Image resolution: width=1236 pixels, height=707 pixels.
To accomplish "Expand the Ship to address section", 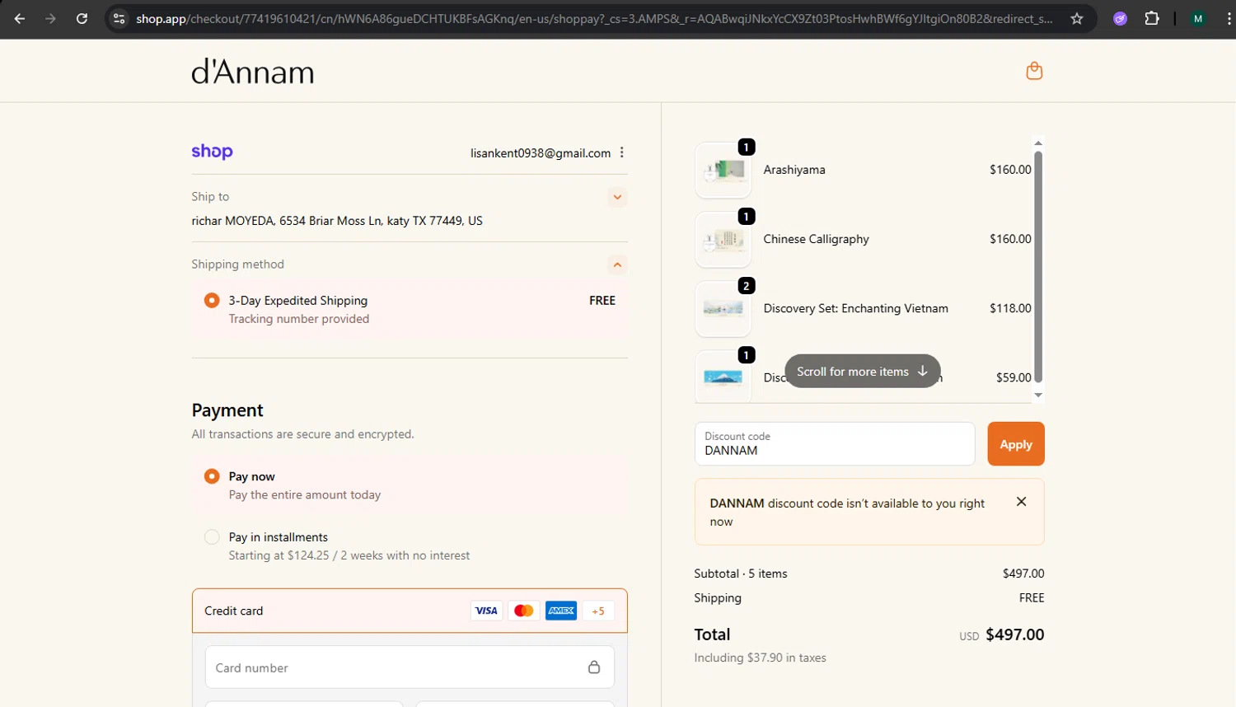I will tap(617, 197).
